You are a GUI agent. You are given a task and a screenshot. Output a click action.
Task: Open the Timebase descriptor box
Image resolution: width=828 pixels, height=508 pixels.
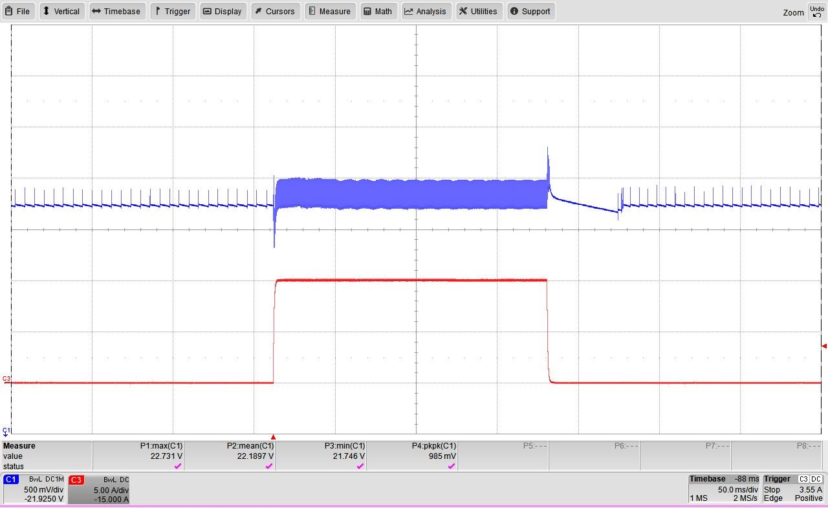point(724,489)
